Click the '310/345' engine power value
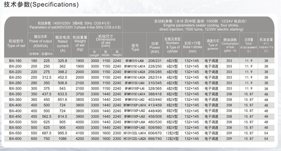The height and width of the screenshot is (151, 281). coord(155,83)
